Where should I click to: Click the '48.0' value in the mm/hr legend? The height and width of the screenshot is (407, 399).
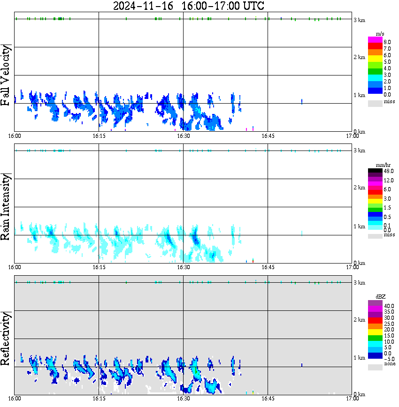[x=389, y=171]
